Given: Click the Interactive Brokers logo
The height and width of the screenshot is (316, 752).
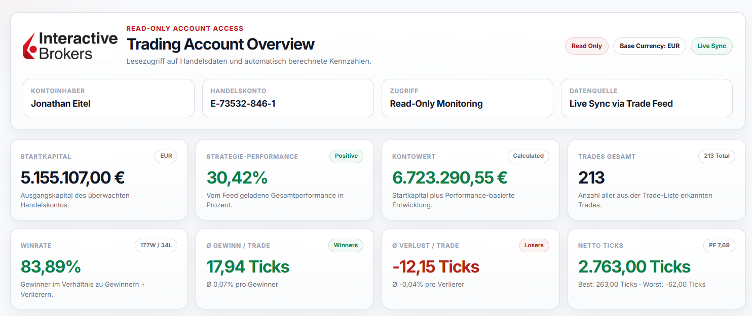Looking at the screenshot, I should tap(70, 46).
